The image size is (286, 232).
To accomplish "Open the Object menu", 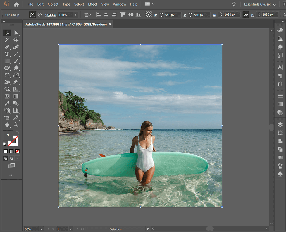I will pos(53,4).
